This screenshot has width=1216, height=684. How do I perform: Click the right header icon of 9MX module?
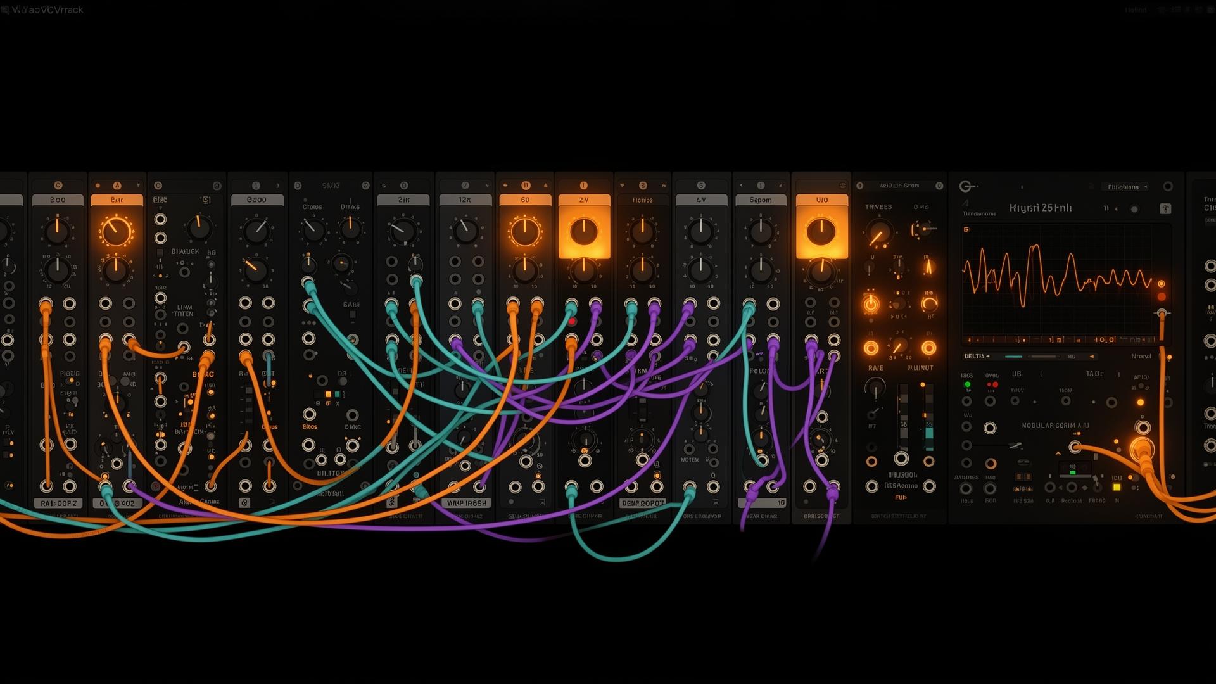(x=365, y=186)
